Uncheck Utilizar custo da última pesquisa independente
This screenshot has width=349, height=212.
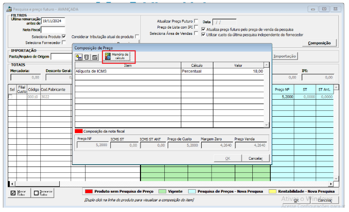[x=203, y=34]
